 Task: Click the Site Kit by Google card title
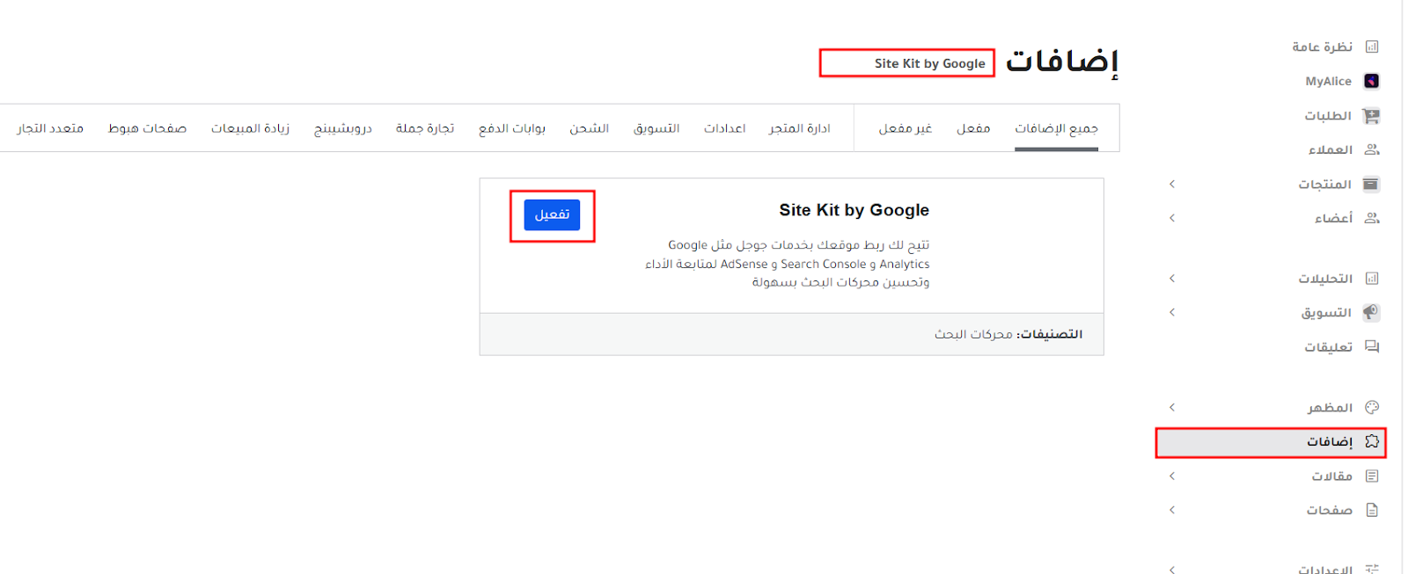(x=854, y=210)
